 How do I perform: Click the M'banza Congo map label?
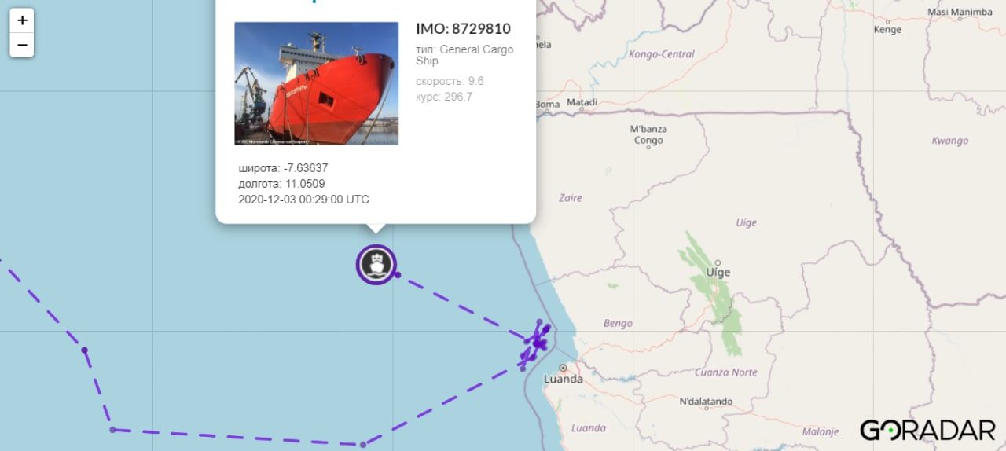(648, 134)
